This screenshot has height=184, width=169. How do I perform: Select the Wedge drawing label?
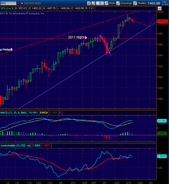coord(6,49)
